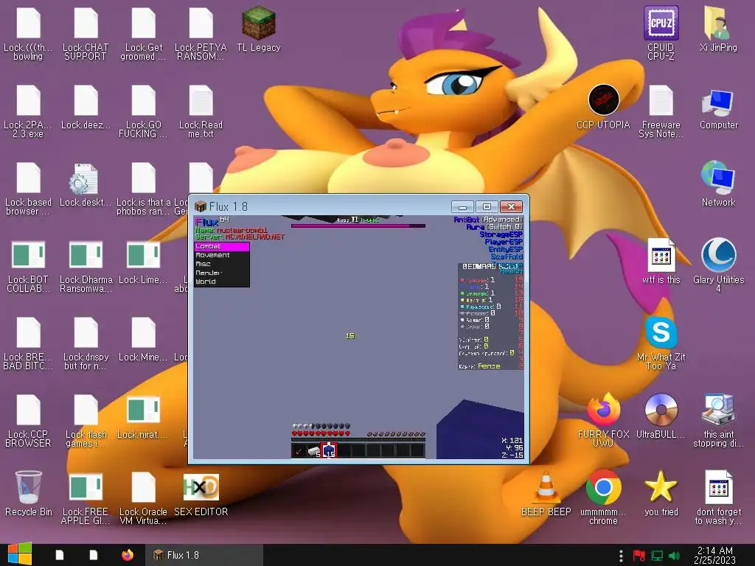
Task: Minimize the Flux 1.8 window
Action: (x=462, y=206)
